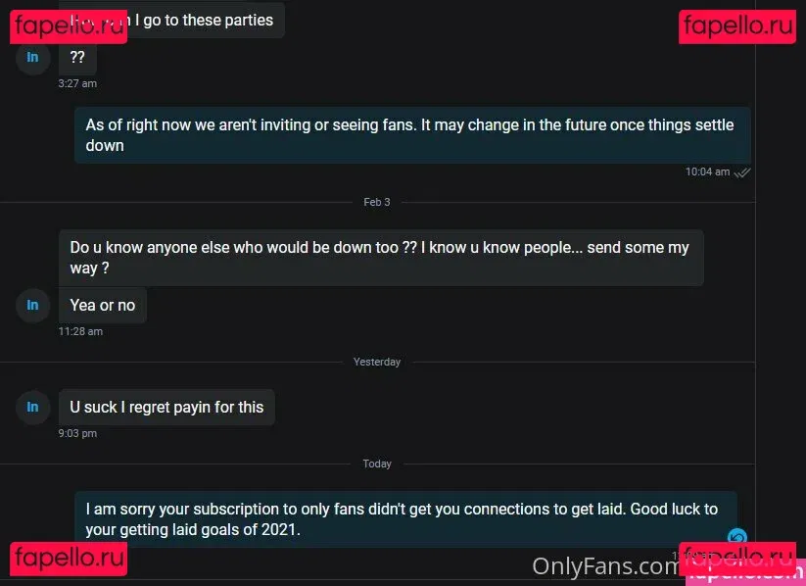
Task: Click the double-check read receipt icon
Action: point(741,172)
